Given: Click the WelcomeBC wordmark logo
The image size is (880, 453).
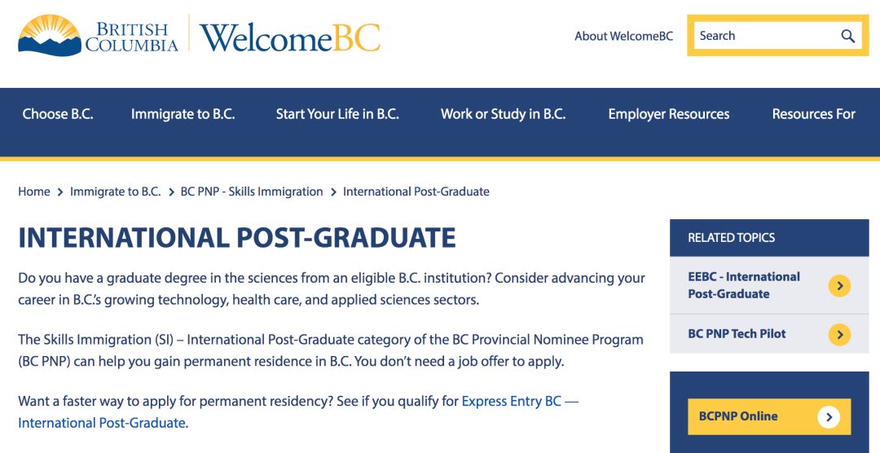Looking at the screenshot, I should pos(290,37).
